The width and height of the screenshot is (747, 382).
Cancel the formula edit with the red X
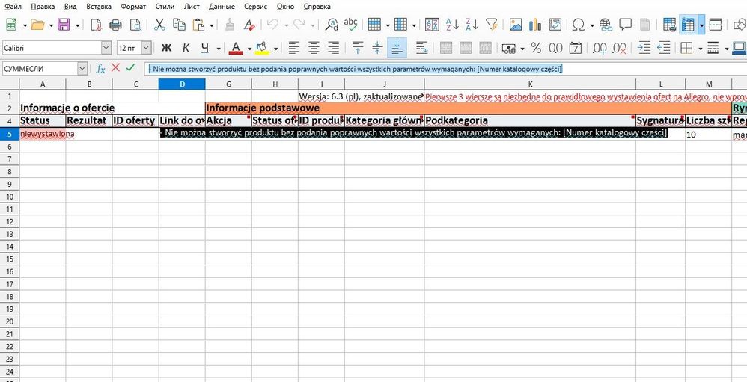point(115,68)
